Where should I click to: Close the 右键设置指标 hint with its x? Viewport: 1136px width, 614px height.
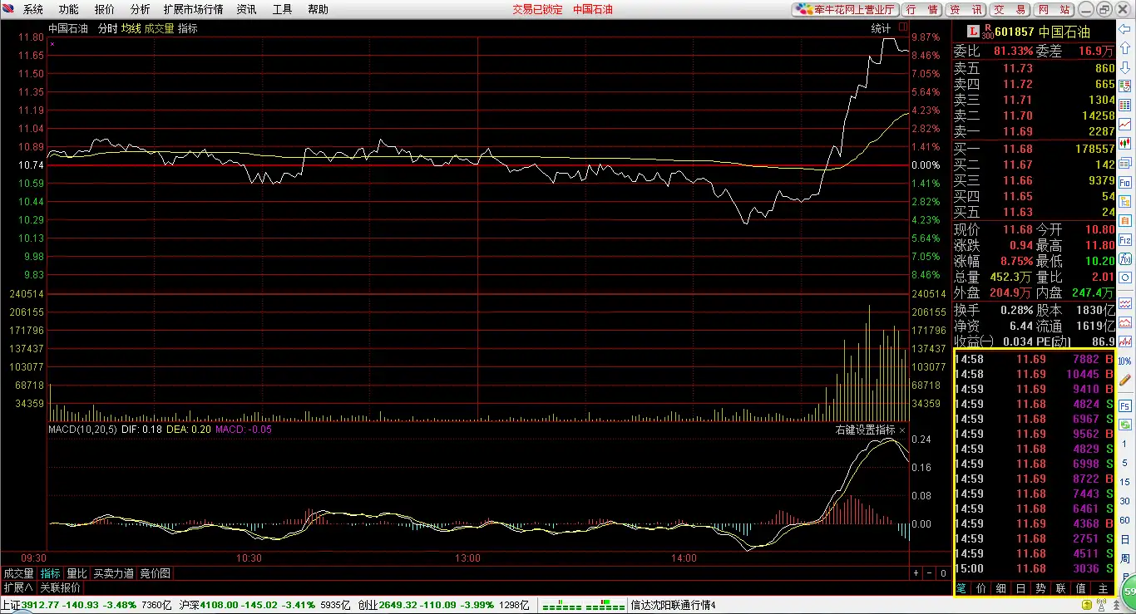pyautogui.click(x=902, y=430)
